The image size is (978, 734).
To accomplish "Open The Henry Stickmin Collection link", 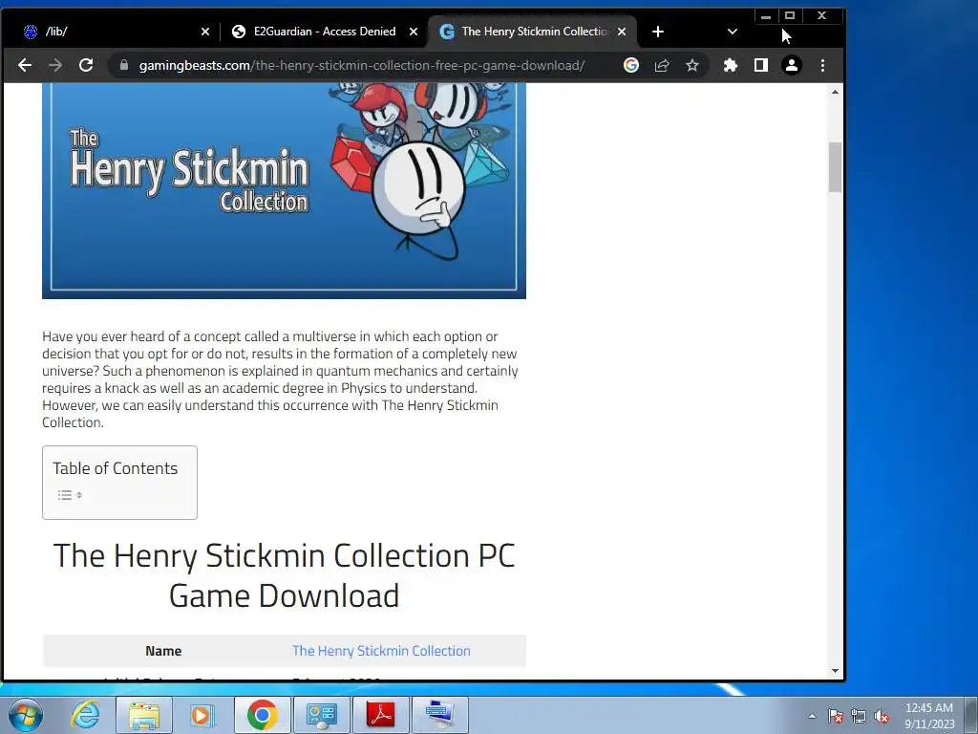I will tap(381, 650).
